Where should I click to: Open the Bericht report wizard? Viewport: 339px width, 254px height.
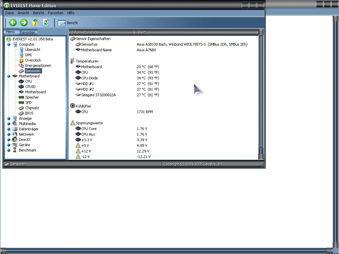coord(68,23)
